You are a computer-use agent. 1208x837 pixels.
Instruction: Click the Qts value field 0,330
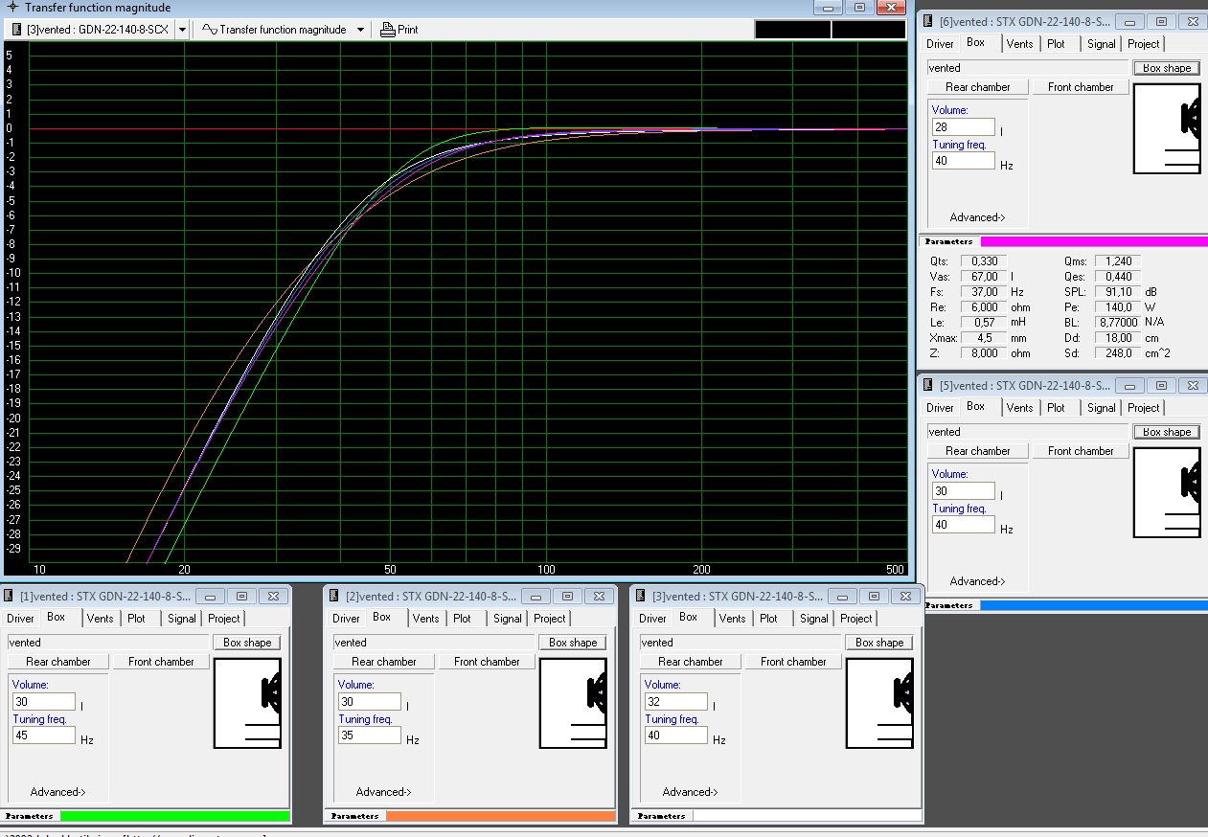coord(985,261)
